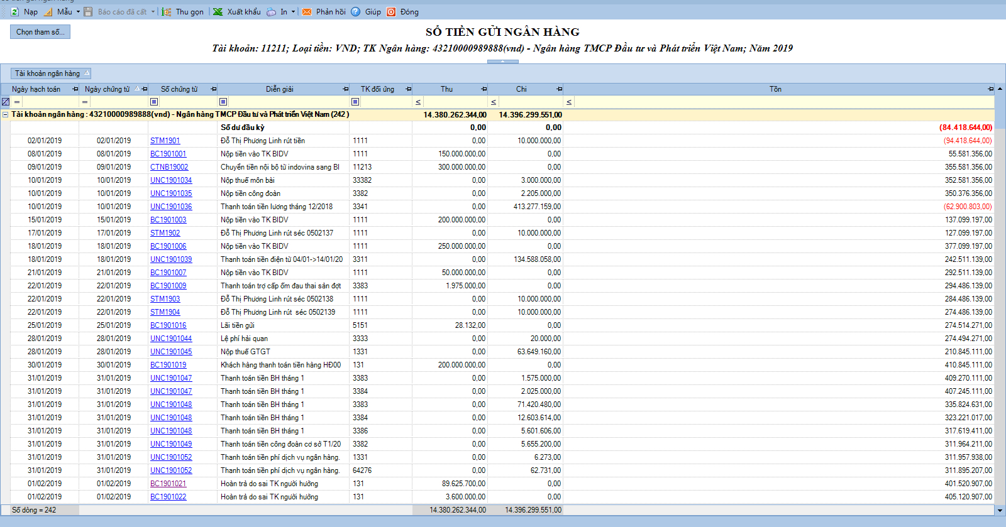Export to Excel with Xuất khẩu icon
Screen dimensions: 1006x527
[218, 12]
